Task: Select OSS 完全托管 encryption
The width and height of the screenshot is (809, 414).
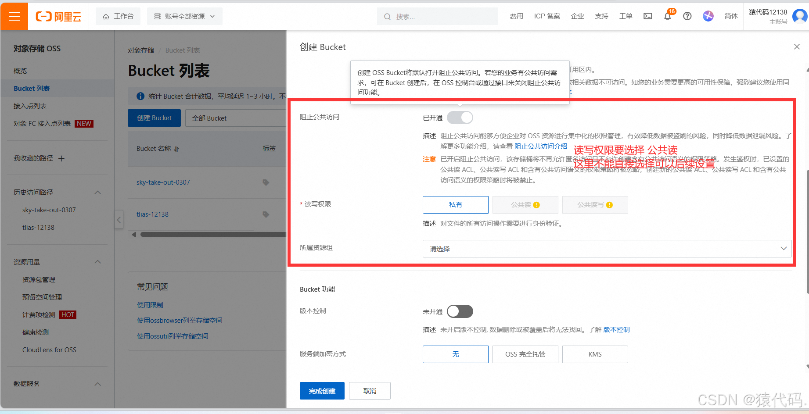Action: 525,354
